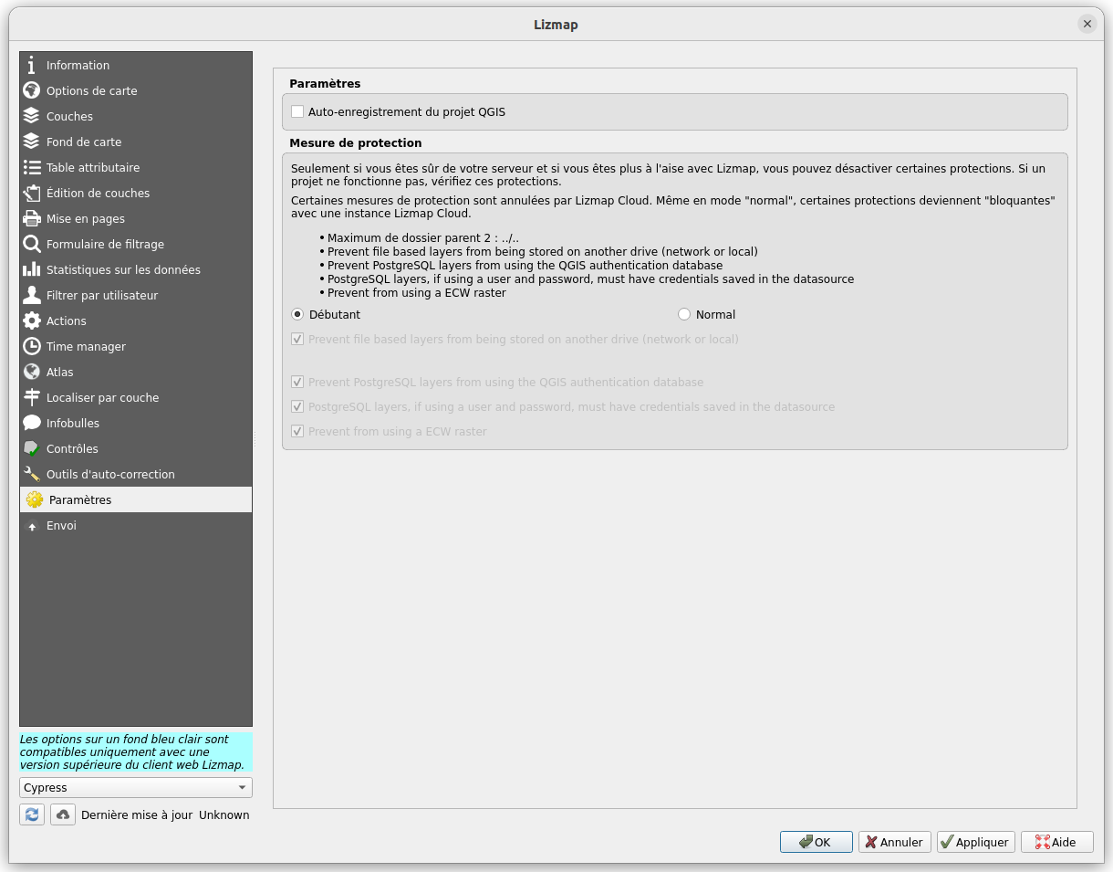Screen dimensions: 1113x872
Task: Open the Couches tab
Action: pos(136,116)
